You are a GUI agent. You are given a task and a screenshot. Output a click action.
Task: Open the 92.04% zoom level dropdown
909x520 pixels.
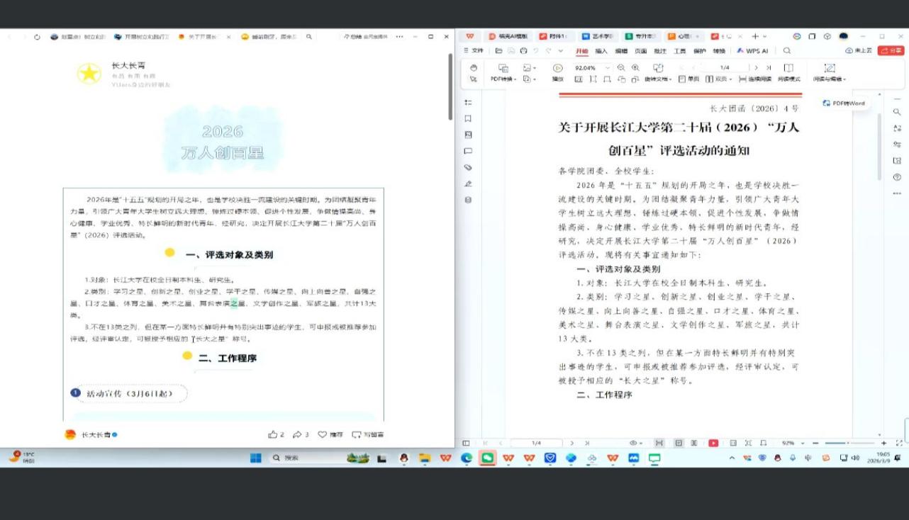point(608,68)
